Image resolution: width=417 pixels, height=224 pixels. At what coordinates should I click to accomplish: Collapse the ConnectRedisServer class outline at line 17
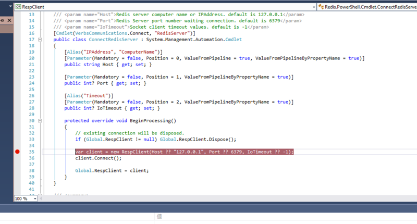coord(40,40)
